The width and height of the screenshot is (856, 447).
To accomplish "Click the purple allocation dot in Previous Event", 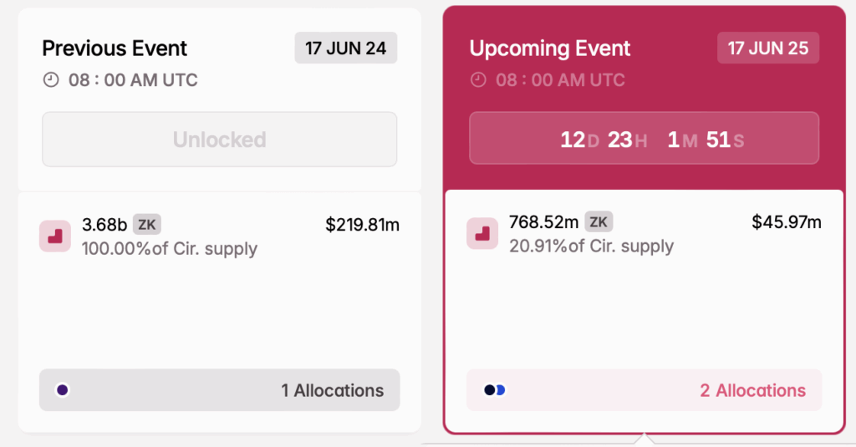I will [62, 390].
